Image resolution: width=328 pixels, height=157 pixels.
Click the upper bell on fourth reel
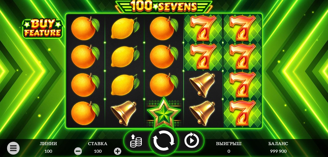pyautogui.click(x=203, y=84)
